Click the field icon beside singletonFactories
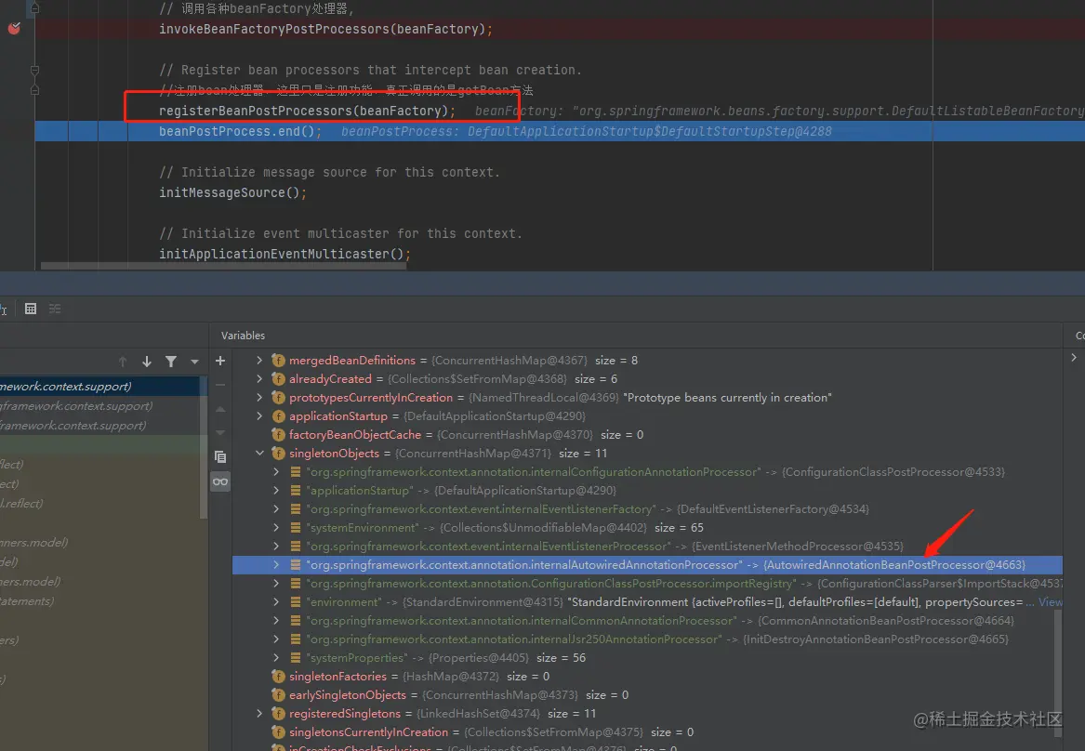 tap(278, 676)
